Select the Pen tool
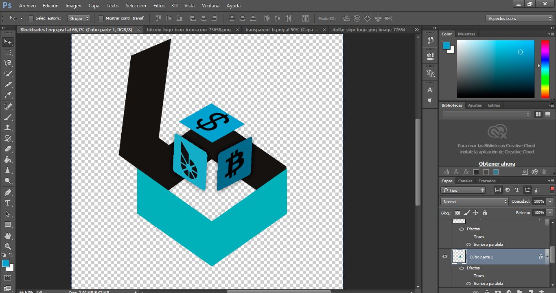Screen dimensions: 556x293 pos(8,192)
